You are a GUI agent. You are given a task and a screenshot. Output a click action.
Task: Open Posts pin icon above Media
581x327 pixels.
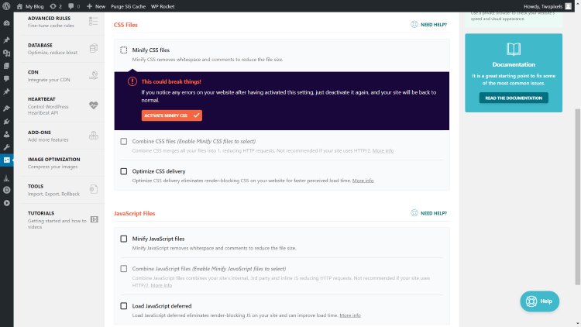[7, 40]
